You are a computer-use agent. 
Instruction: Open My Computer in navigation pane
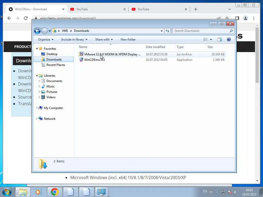(53, 108)
